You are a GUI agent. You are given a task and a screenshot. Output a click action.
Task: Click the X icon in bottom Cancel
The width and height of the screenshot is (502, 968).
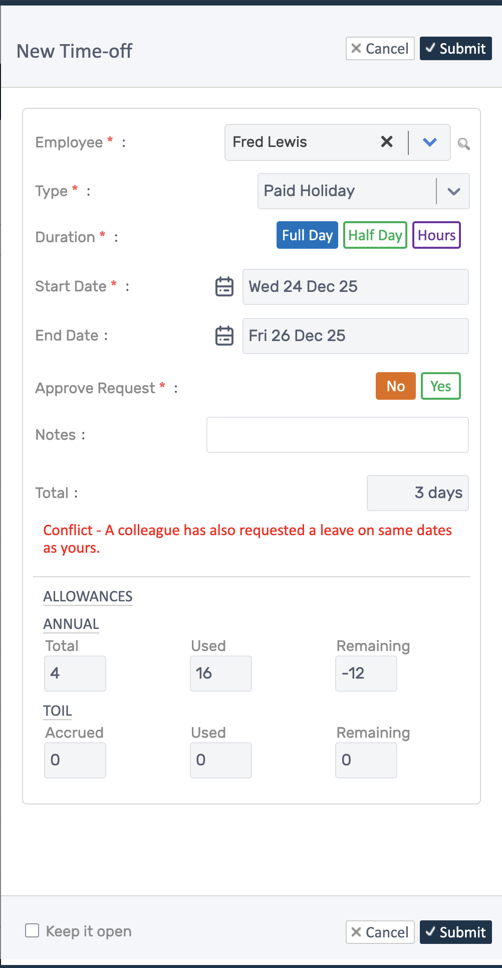point(356,932)
